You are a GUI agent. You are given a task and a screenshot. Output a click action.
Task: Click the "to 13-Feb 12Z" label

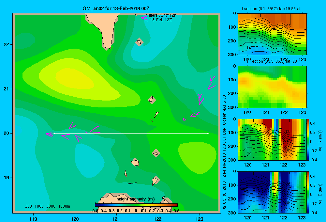click(x=159, y=20)
